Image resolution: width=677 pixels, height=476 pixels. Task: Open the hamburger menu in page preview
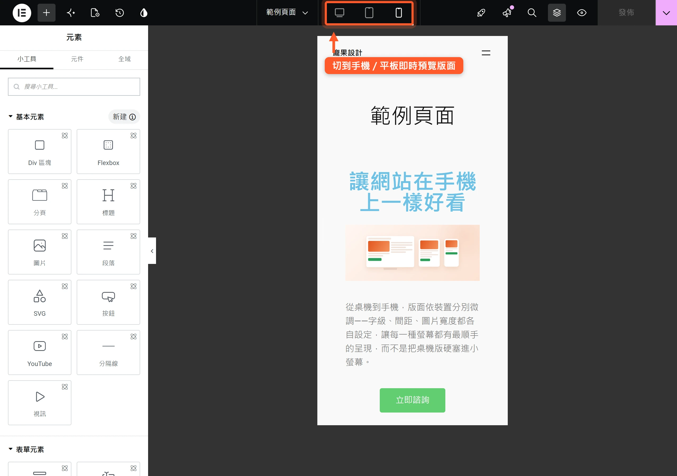pyautogui.click(x=486, y=53)
